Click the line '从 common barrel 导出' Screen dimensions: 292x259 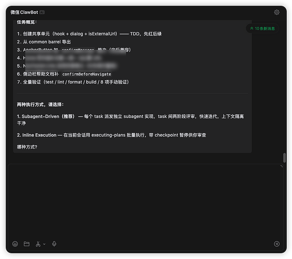click(44, 42)
